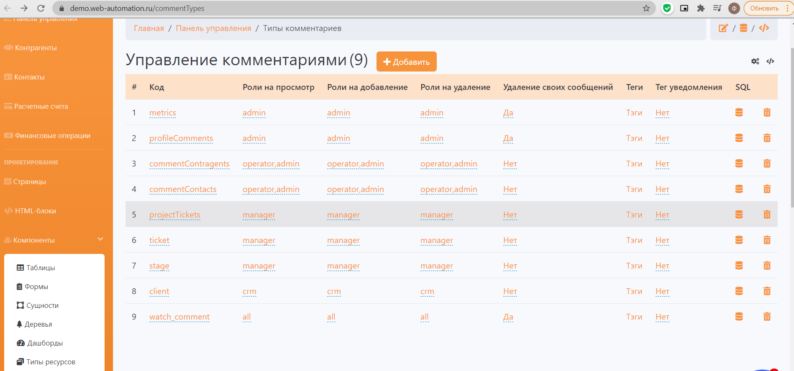The width and height of the screenshot is (794, 371).
Task: Open code view icon beside the gears
Action: pos(770,61)
